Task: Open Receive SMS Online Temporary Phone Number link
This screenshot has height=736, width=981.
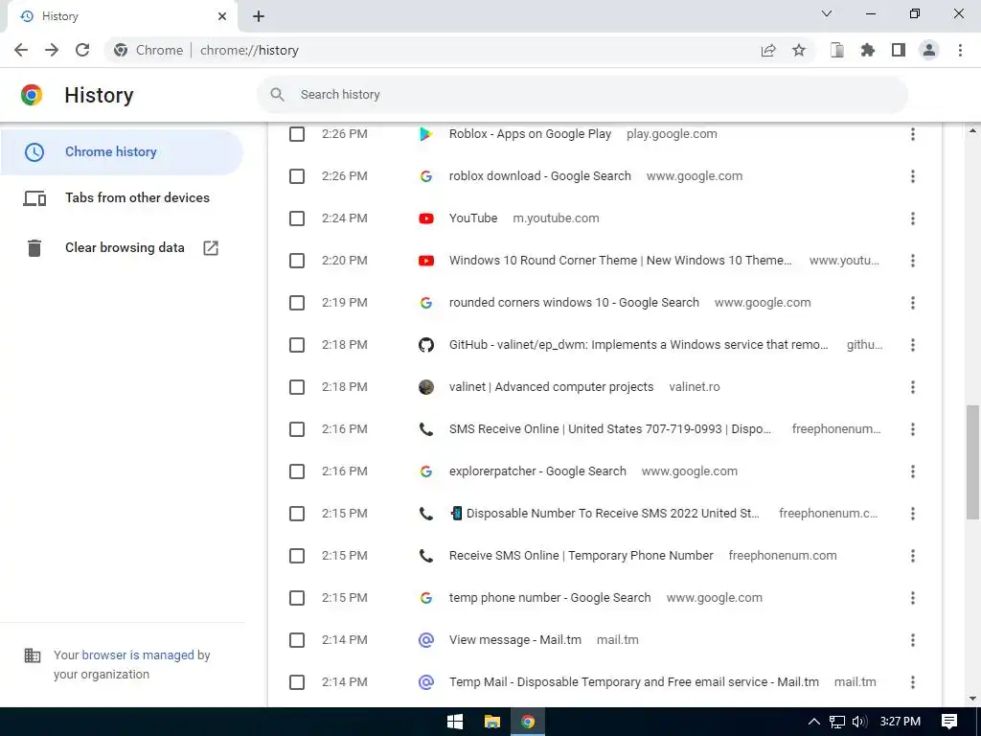Action: point(582,556)
